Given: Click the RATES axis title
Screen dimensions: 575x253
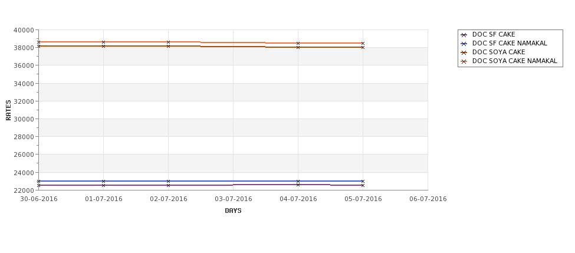Looking at the screenshot, I should (8, 110).
